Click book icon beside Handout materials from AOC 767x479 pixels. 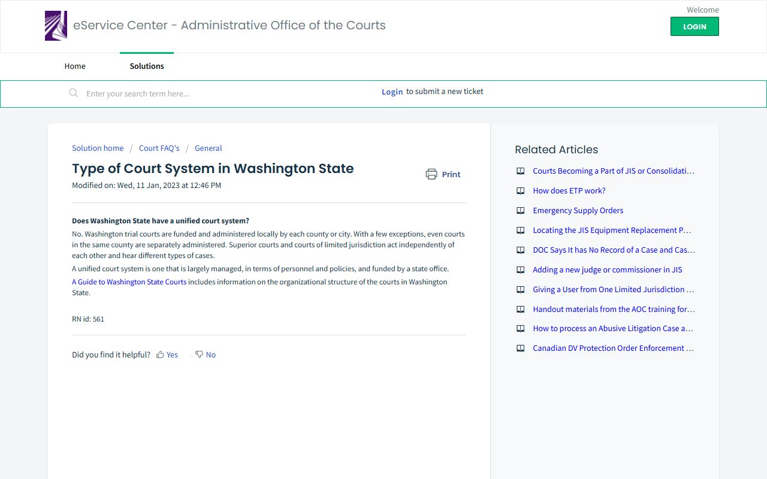tap(521, 310)
